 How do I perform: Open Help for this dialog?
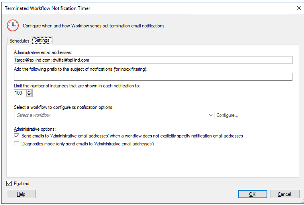[21, 194]
